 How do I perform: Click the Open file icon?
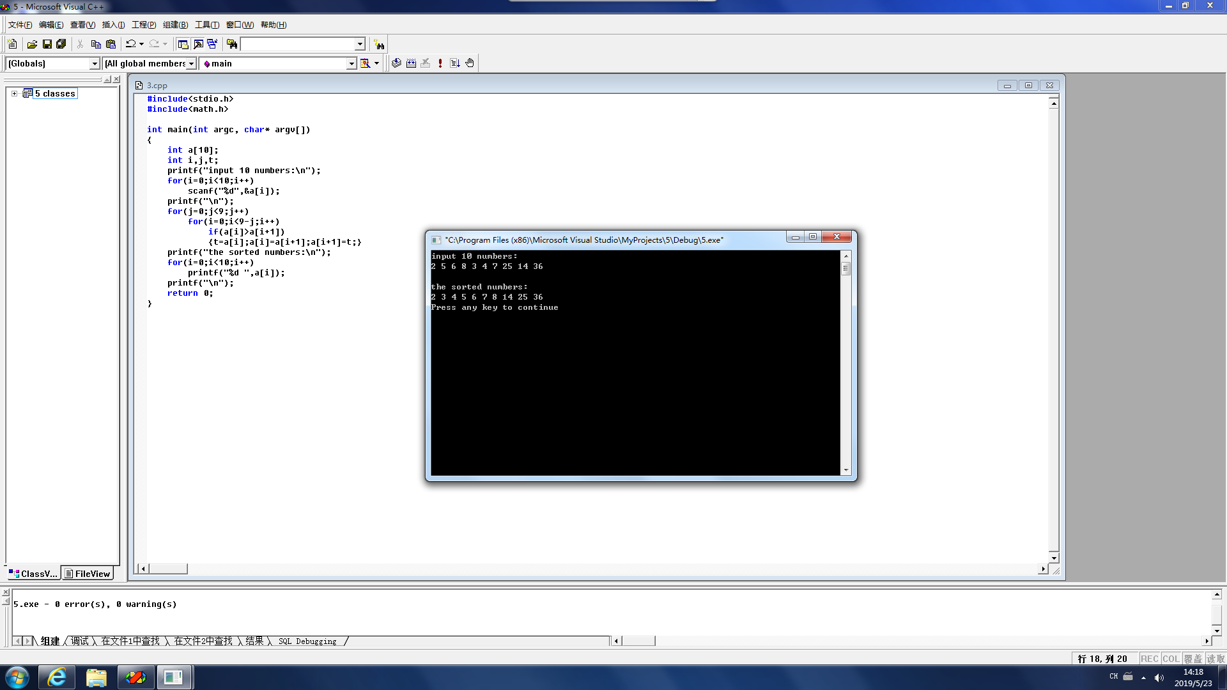point(32,44)
